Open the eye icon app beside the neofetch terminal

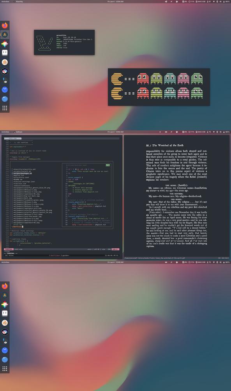5,80
